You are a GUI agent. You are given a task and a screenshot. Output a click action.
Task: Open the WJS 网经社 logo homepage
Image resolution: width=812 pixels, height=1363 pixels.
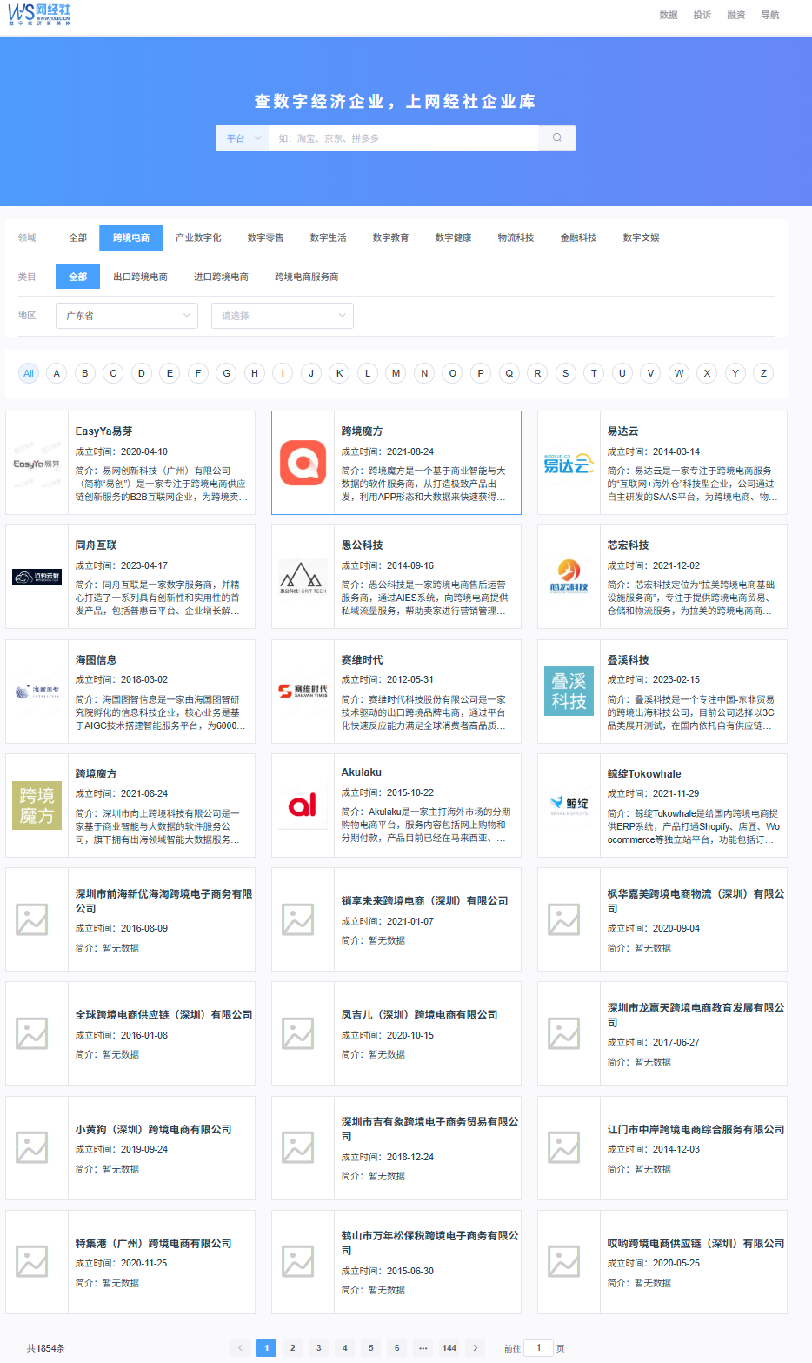[x=39, y=14]
